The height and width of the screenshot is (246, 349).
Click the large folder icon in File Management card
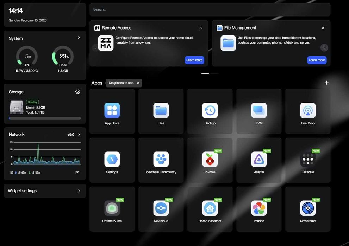click(228, 43)
